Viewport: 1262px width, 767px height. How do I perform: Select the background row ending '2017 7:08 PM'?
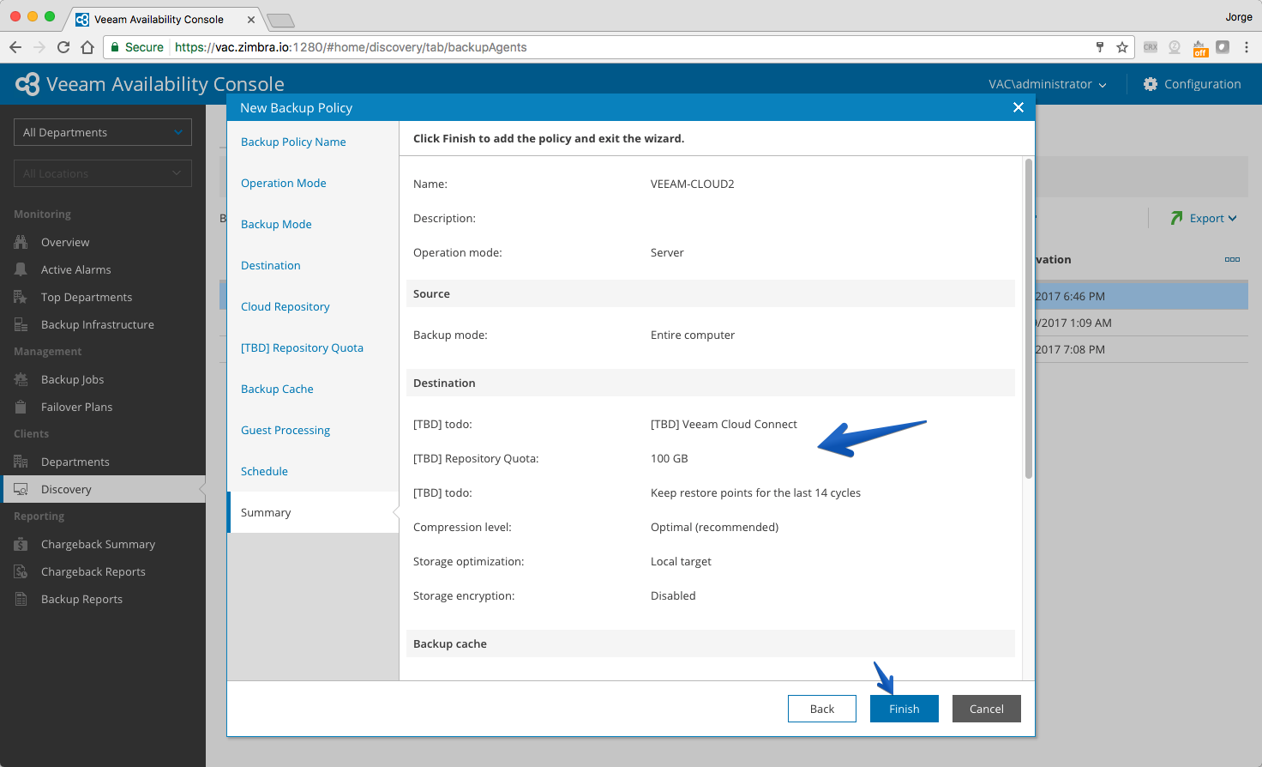pyautogui.click(x=1141, y=349)
